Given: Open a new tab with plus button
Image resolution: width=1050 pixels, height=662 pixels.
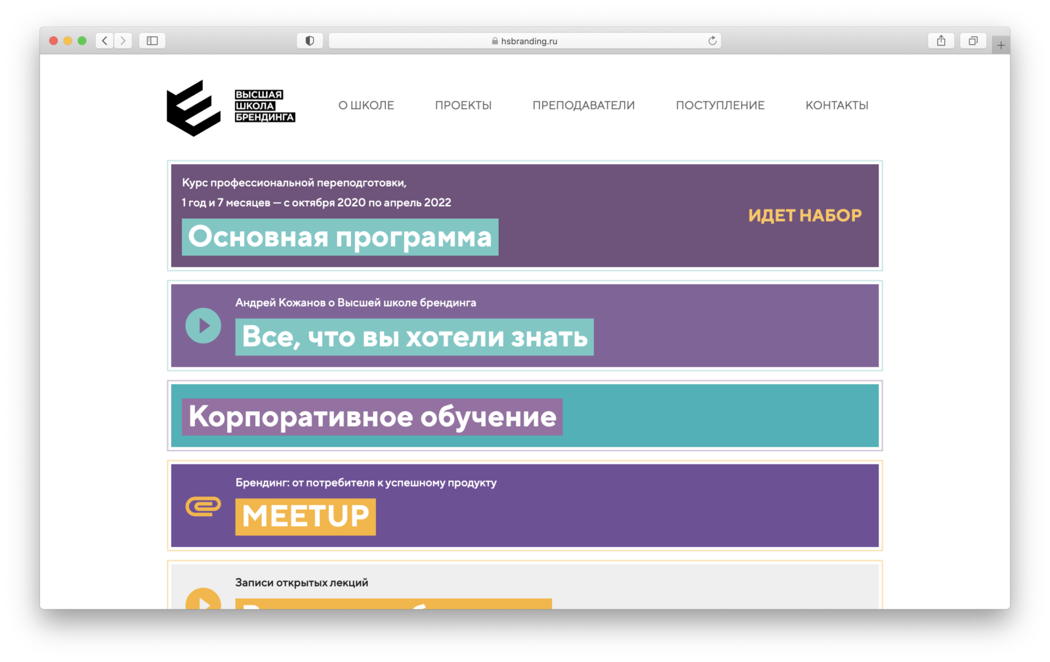Looking at the screenshot, I should pos(1001,45).
